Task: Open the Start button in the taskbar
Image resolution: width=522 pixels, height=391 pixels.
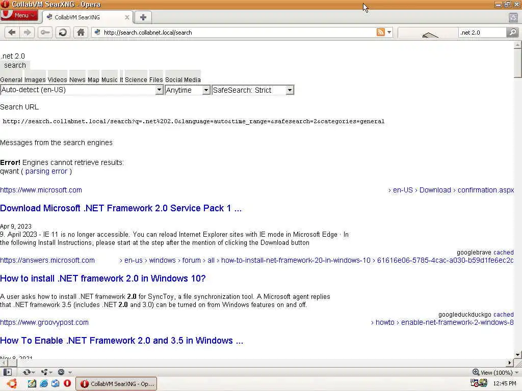Action: click(x=12, y=383)
